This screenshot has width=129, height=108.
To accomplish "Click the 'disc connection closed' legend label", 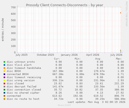I will coord(24,90).
